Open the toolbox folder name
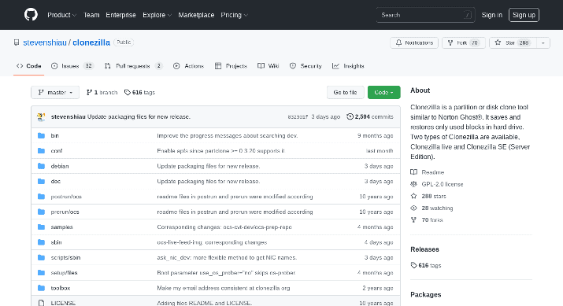The image size is (563, 306). click(x=61, y=288)
